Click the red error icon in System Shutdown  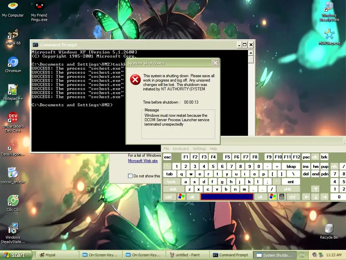click(135, 80)
